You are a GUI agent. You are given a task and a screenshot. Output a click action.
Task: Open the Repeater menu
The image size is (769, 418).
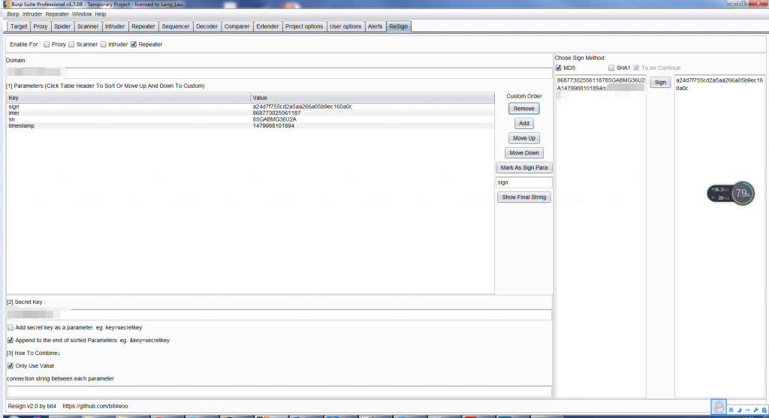coord(57,14)
